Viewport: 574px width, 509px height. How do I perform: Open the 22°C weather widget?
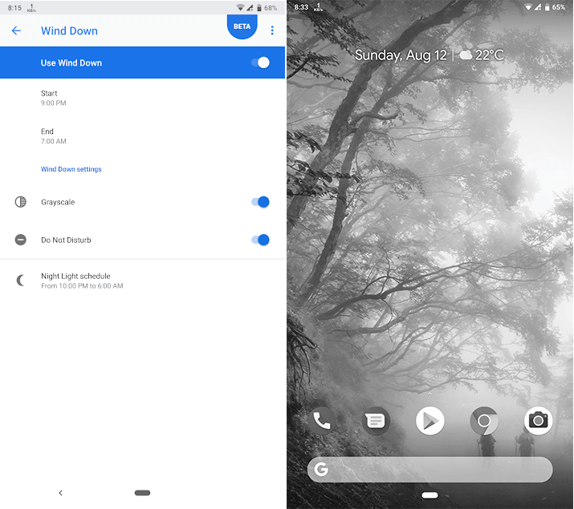point(482,55)
